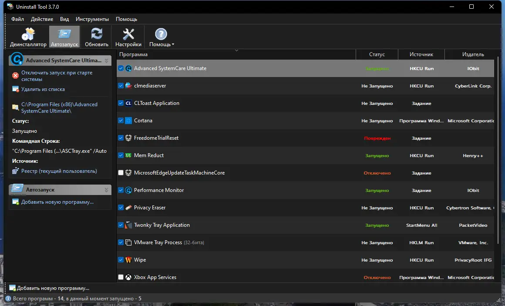Open the Действие menu

42,19
